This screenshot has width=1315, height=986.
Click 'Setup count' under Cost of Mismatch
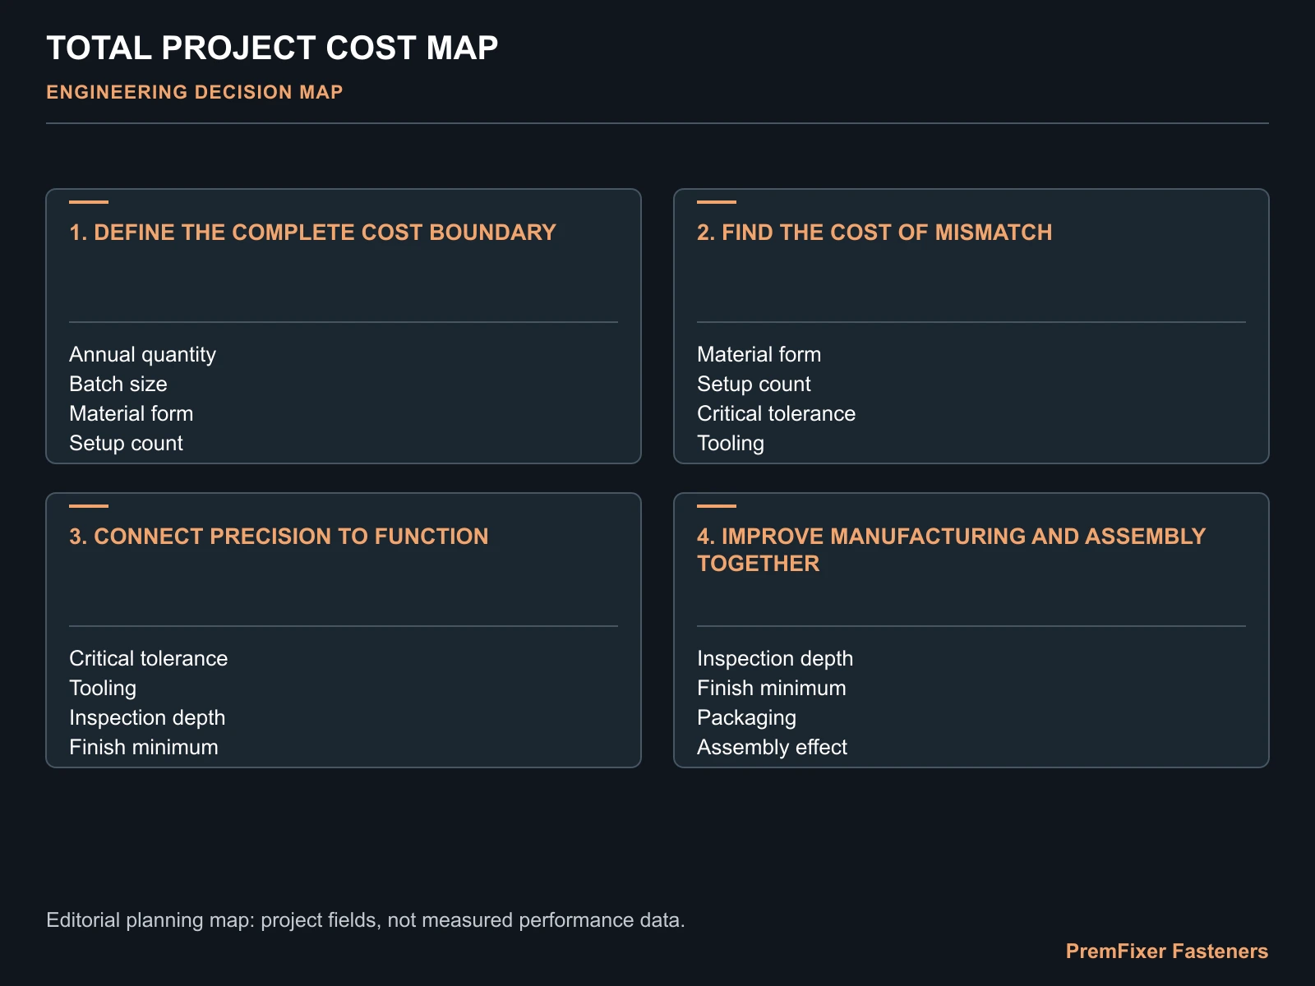pos(754,384)
